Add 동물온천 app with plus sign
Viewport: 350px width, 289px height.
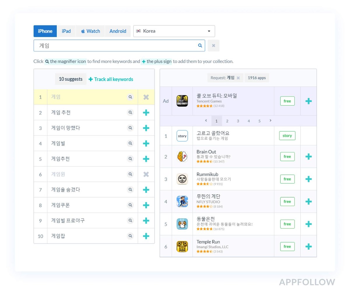point(309,224)
